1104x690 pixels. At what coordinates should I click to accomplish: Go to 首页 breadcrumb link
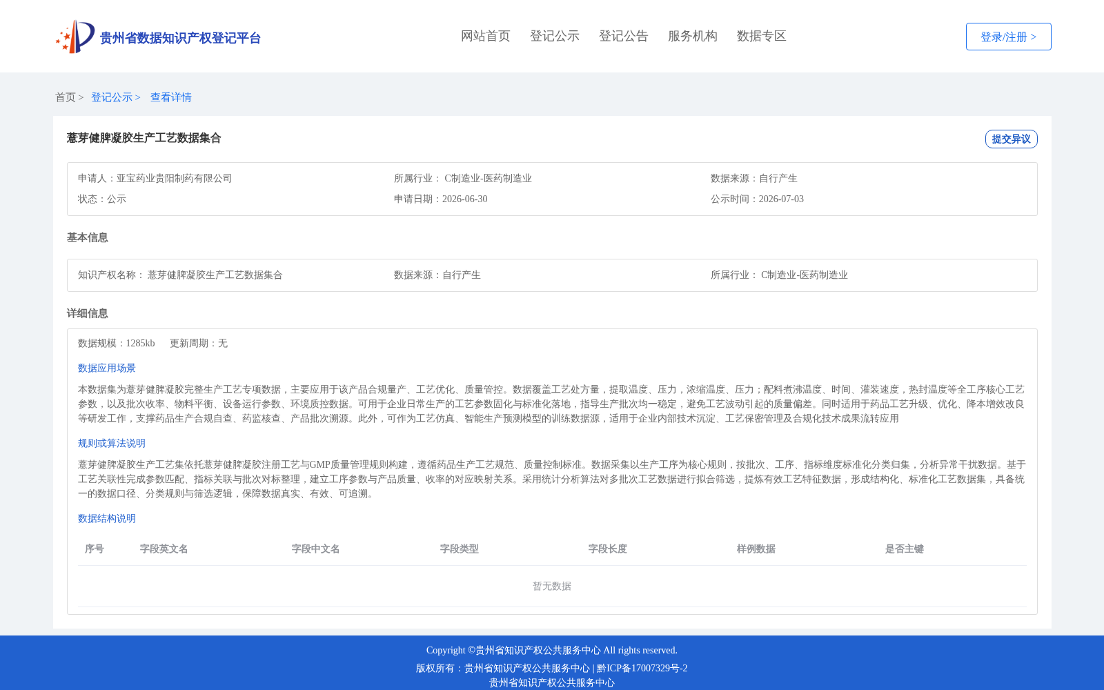click(x=66, y=97)
